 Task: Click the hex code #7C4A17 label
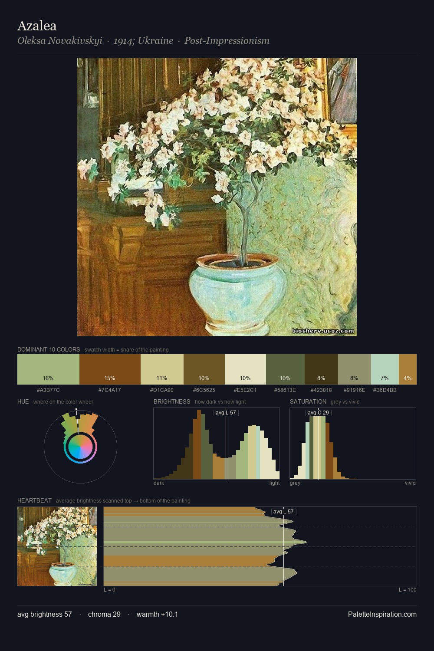tap(110, 390)
